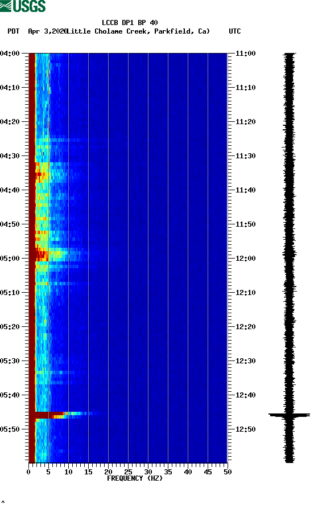This screenshot has width=314, height=508.
Task: Click the 04:30 PDT time label
Action: tap(10, 156)
